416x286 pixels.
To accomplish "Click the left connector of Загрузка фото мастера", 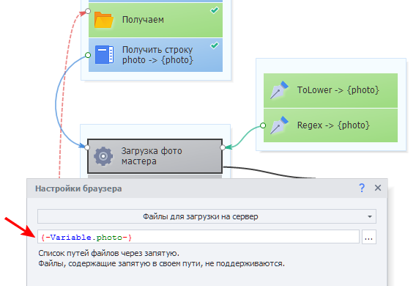I will (x=87, y=147).
